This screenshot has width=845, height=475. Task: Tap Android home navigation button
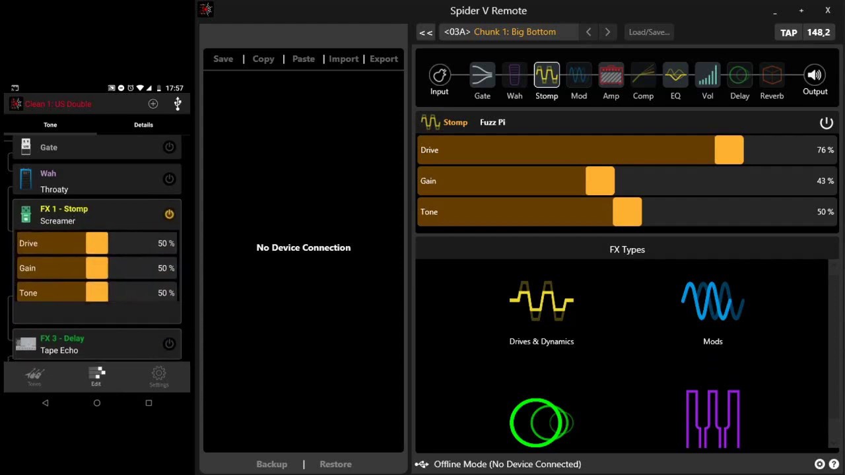coord(97,402)
